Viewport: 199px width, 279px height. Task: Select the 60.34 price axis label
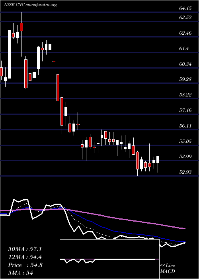pyautogui.click(x=185, y=64)
